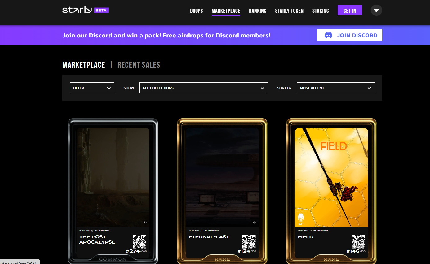The image size is (430, 264).
Task: Navigate to Starly Token
Action: pyautogui.click(x=289, y=11)
